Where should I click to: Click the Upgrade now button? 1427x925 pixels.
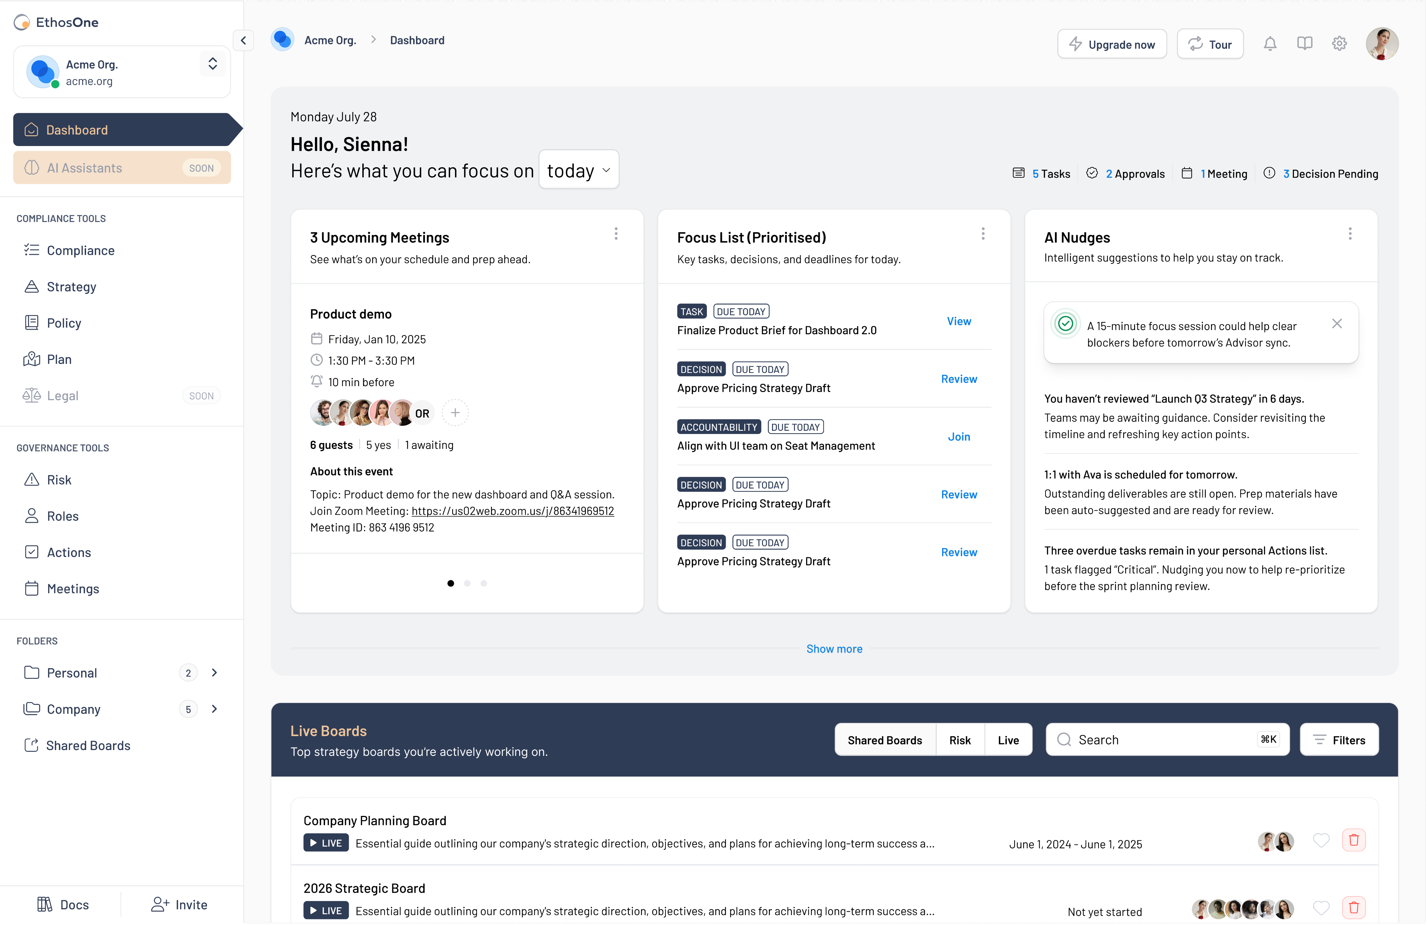coord(1112,44)
